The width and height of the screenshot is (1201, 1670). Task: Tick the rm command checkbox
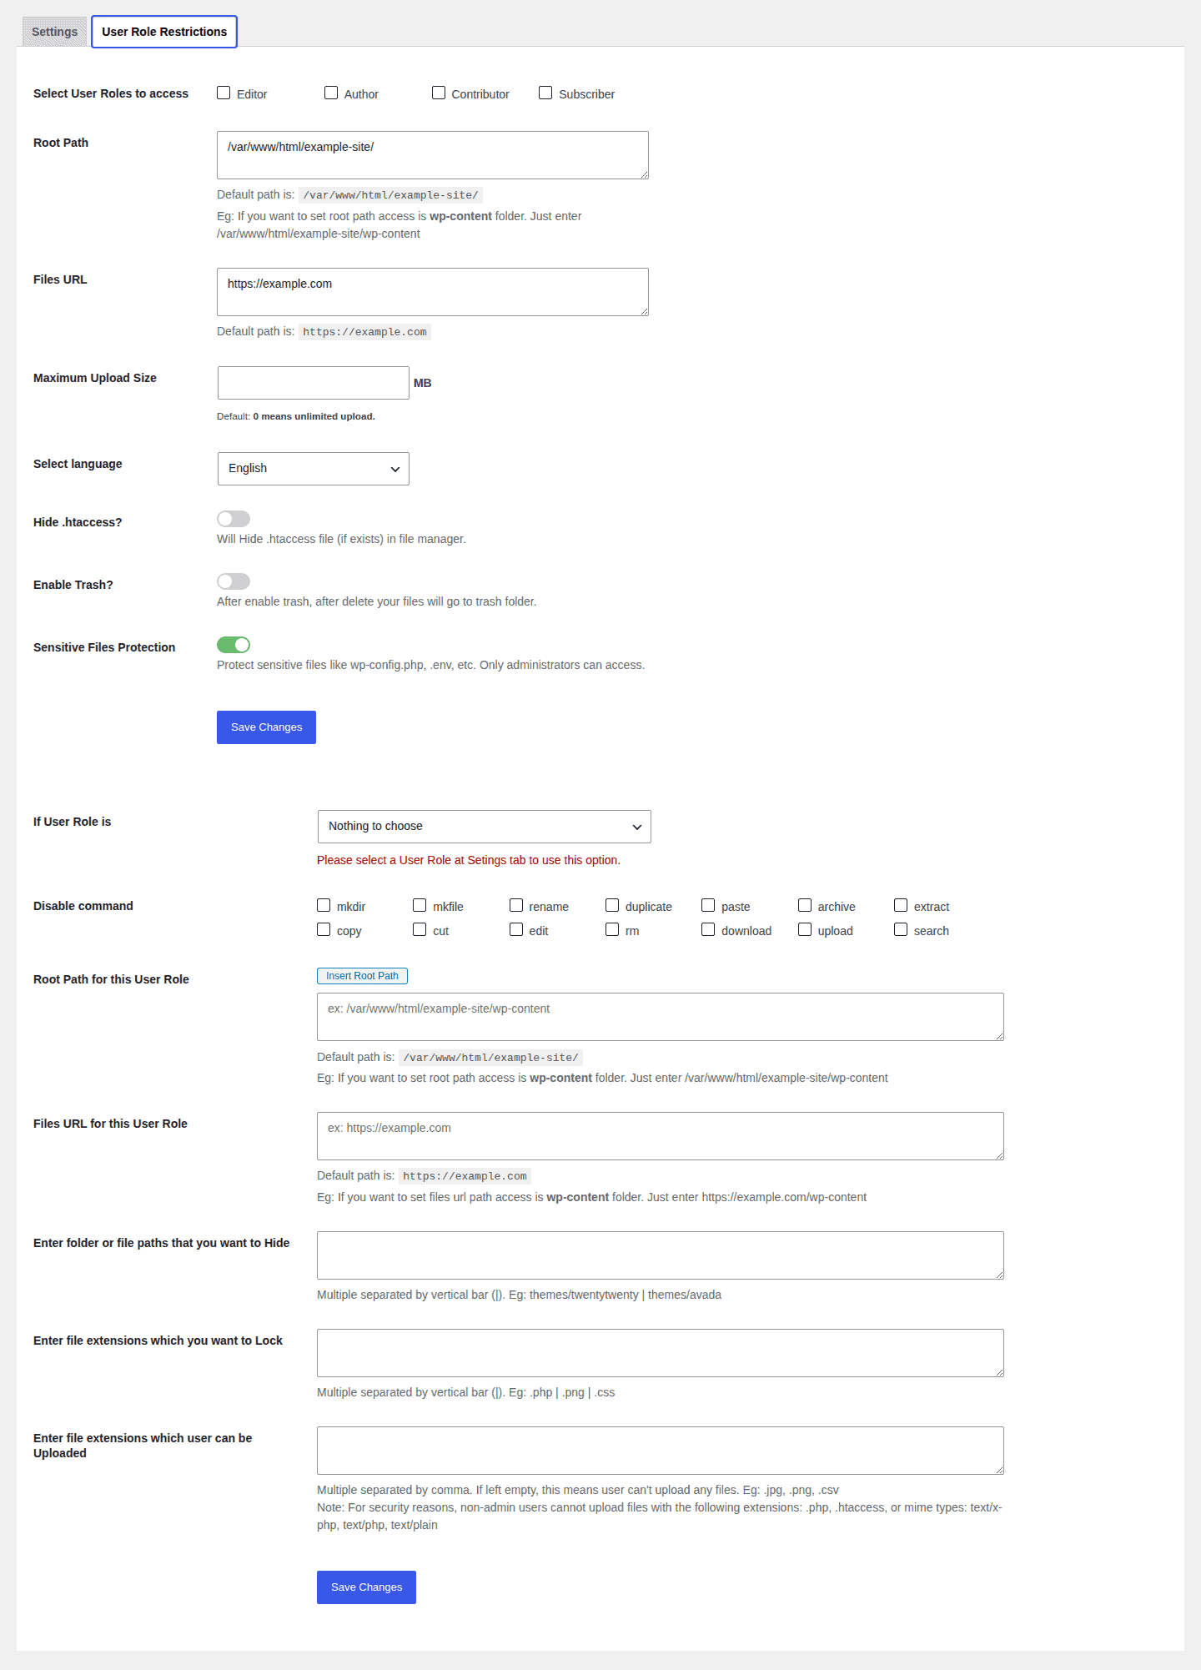pos(612,929)
